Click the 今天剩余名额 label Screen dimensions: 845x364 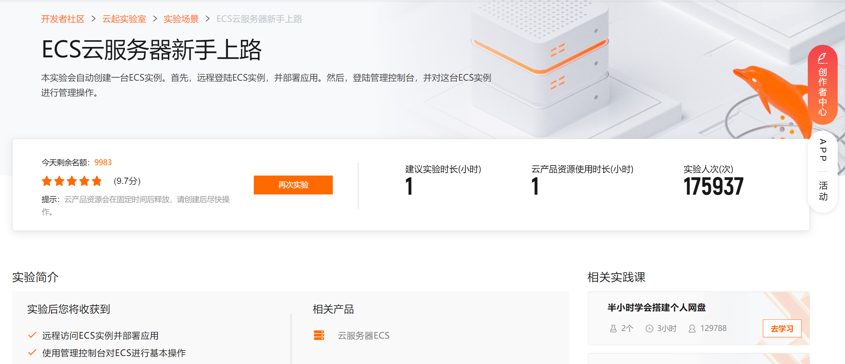coord(66,162)
